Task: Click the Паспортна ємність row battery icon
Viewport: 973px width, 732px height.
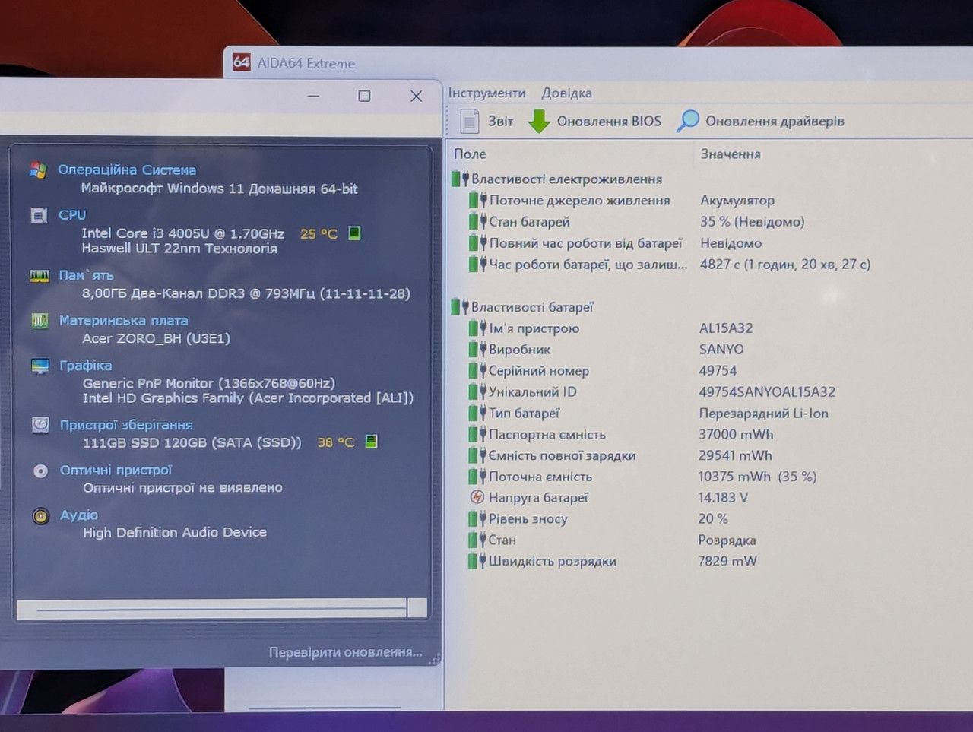Action: [x=477, y=434]
